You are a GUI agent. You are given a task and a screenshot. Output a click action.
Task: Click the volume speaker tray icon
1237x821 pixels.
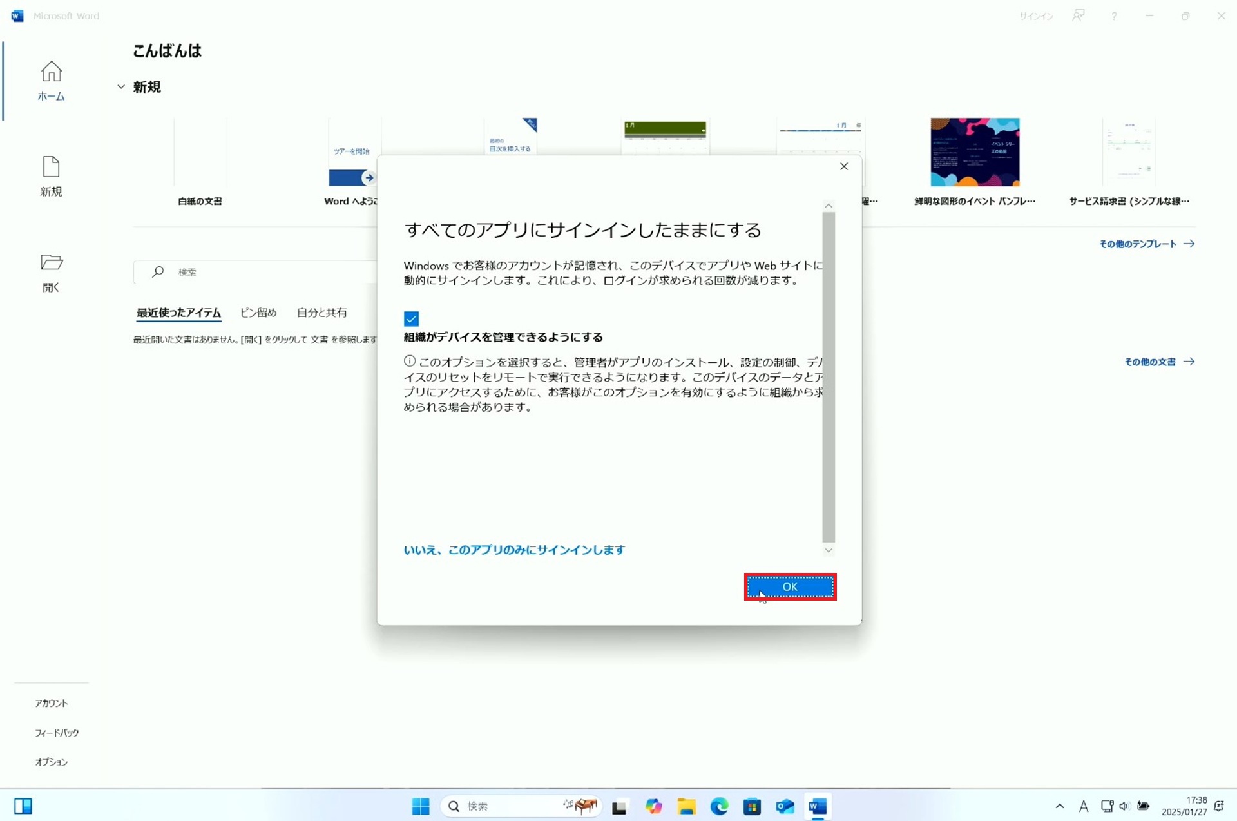[1124, 806]
